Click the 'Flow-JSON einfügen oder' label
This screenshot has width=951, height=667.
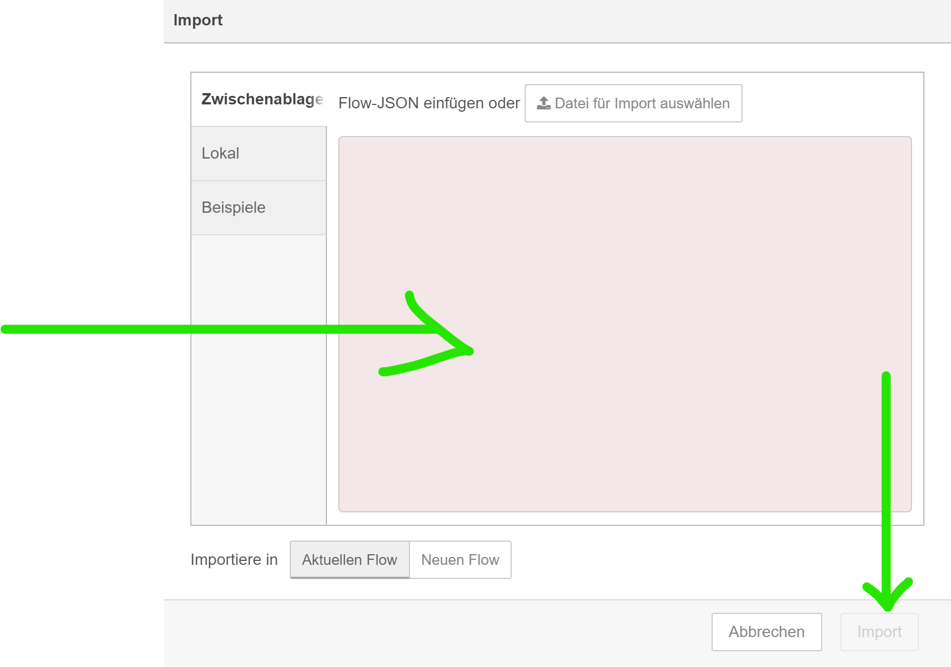click(x=429, y=103)
